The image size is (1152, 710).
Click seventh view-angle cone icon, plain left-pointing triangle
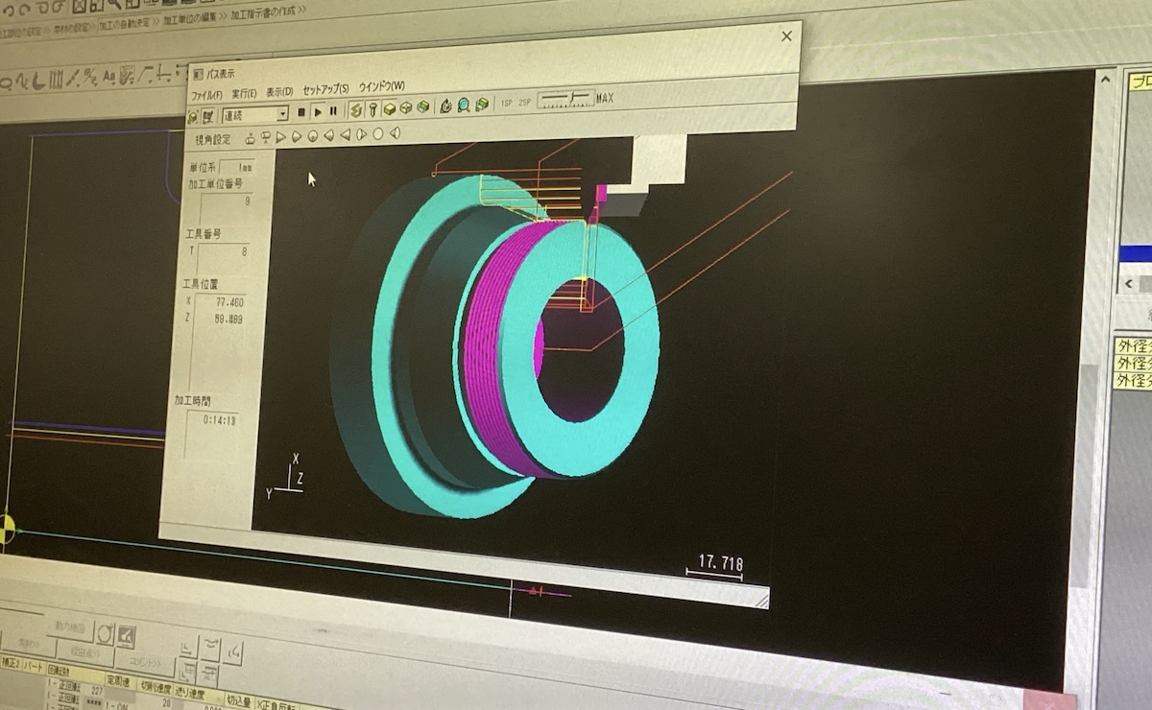tap(346, 134)
